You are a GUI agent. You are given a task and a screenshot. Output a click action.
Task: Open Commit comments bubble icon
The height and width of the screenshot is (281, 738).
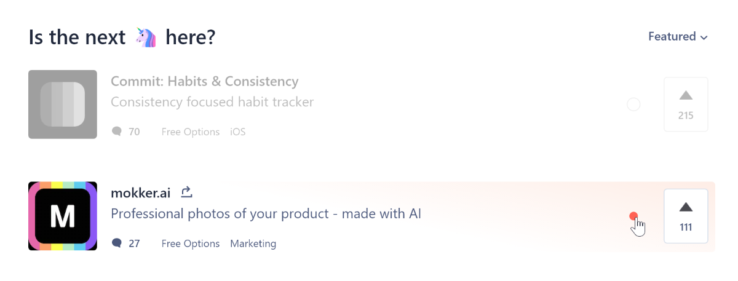(117, 132)
